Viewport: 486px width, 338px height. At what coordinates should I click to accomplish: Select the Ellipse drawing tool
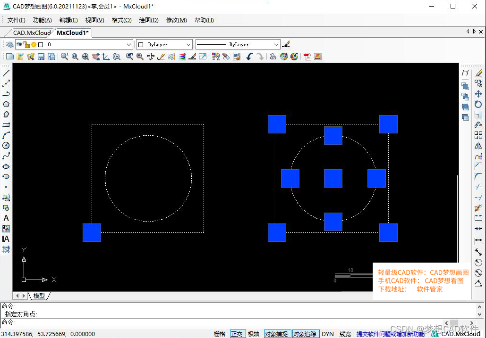point(6,166)
